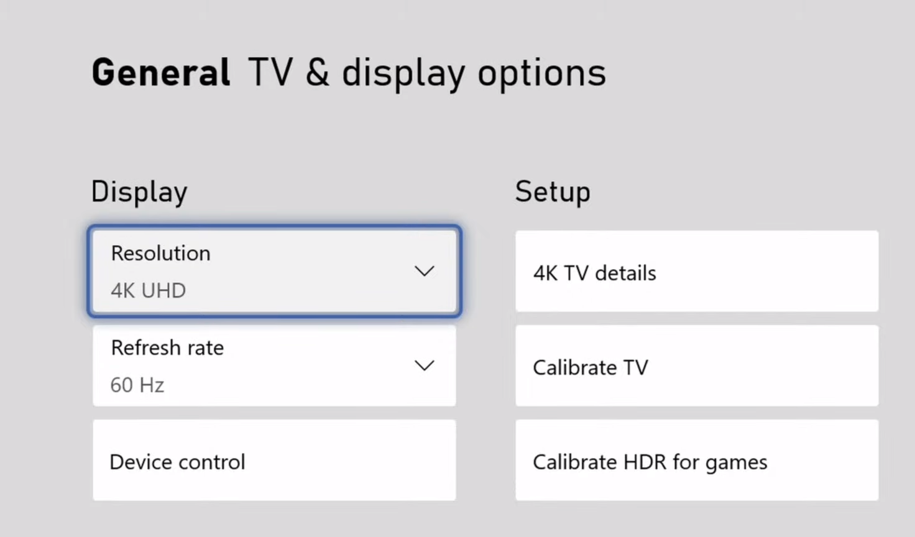Click the Setup section heading
Screen dimensions: 915x537
pos(552,191)
